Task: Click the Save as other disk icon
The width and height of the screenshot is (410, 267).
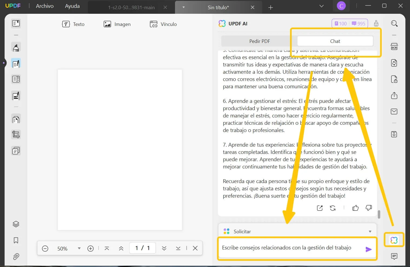Action: point(394,134)
